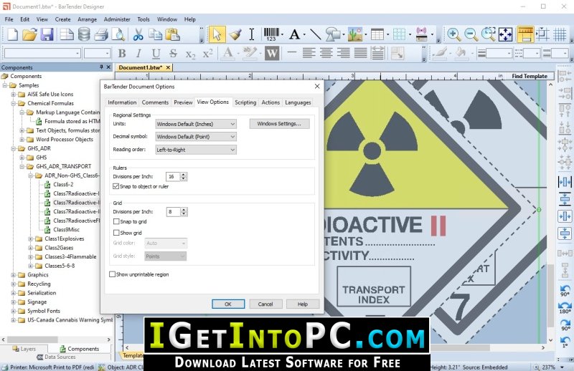Screen dimensions: 574x371
Task: Apply Bold formatting
Action: [122, 54]
